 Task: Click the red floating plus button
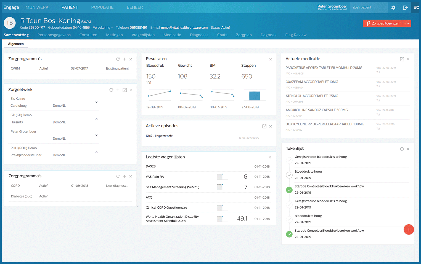409,230
